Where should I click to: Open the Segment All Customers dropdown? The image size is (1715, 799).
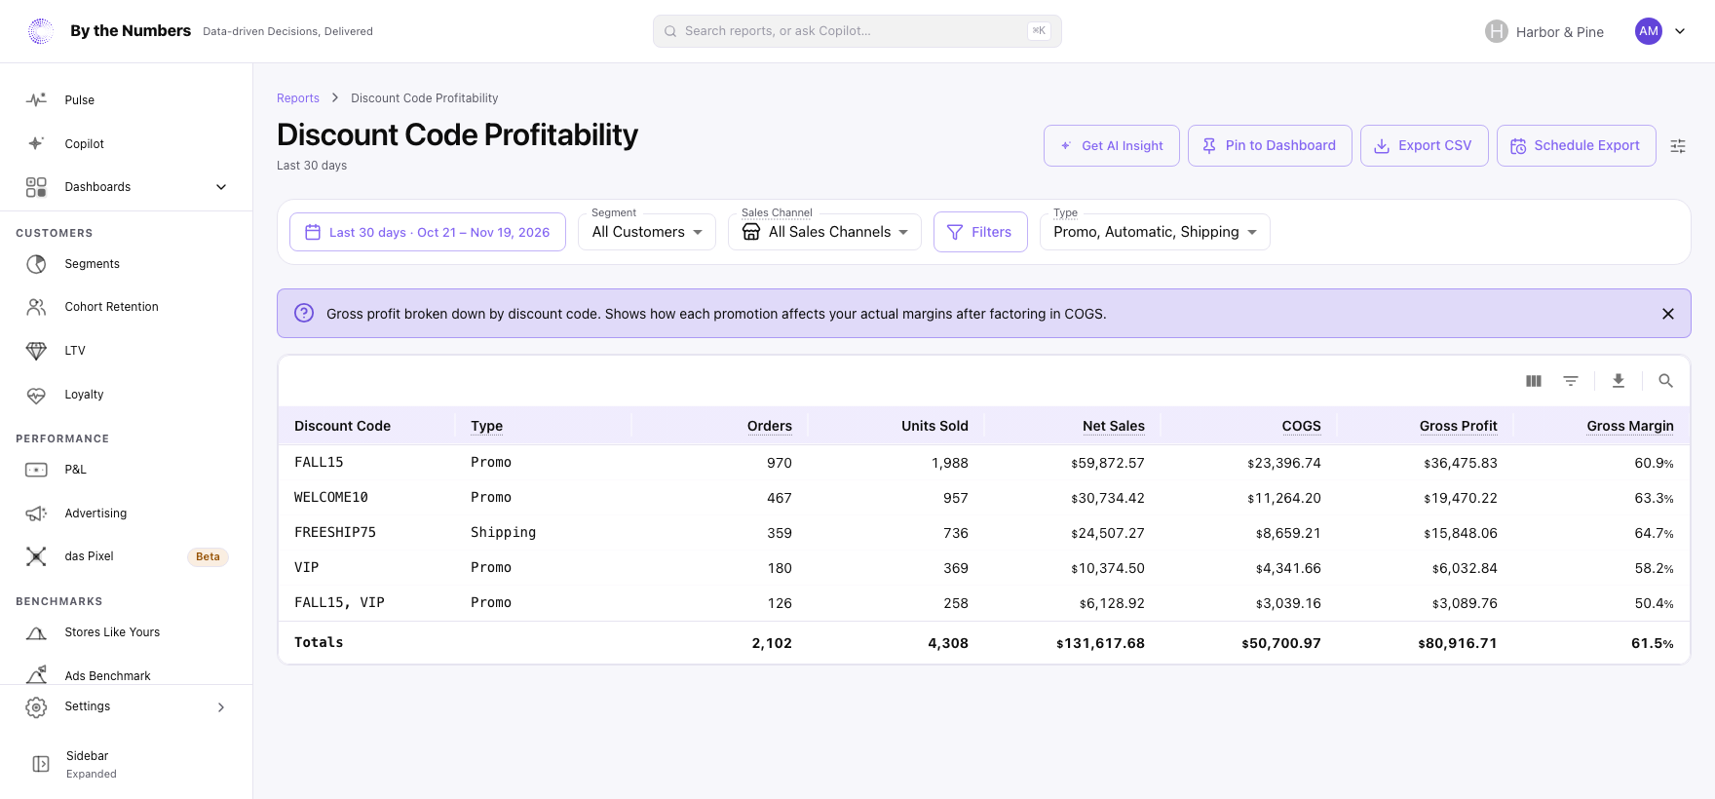647,232
